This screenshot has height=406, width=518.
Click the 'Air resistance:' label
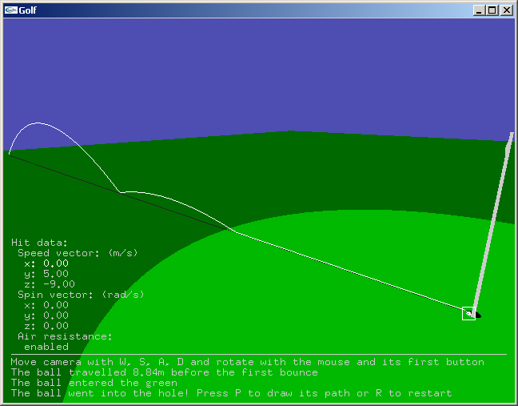click(65, 336)
